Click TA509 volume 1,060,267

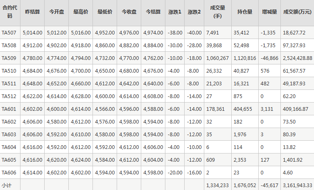pos(217,58)
